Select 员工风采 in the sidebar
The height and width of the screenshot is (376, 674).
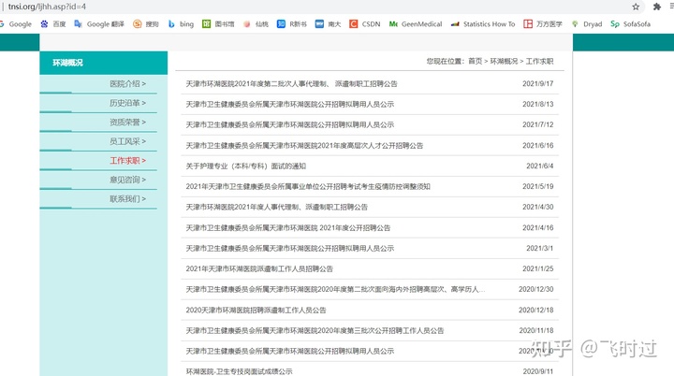(127, 141)
